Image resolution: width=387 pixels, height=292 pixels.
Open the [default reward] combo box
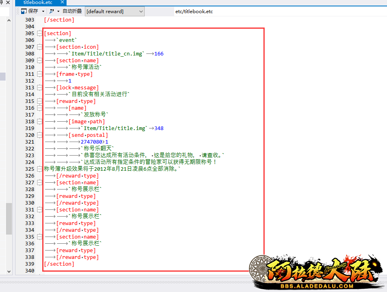(x=115, y=12)
